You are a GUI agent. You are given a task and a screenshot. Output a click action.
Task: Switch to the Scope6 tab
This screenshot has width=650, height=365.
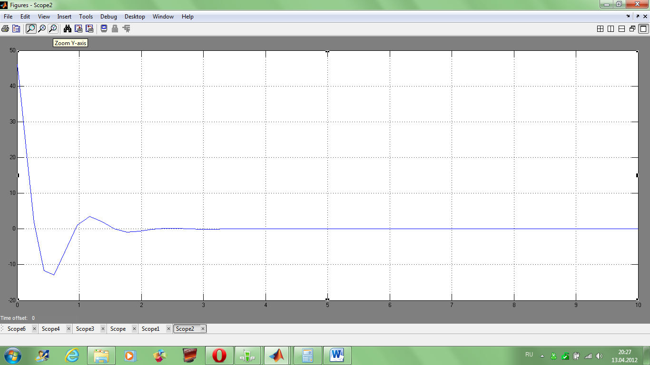click(x=17, y=329)
